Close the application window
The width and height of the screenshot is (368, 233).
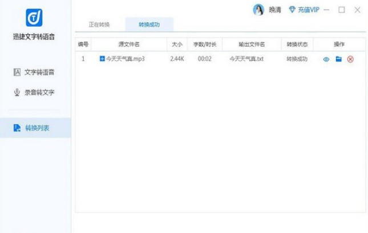357,10
